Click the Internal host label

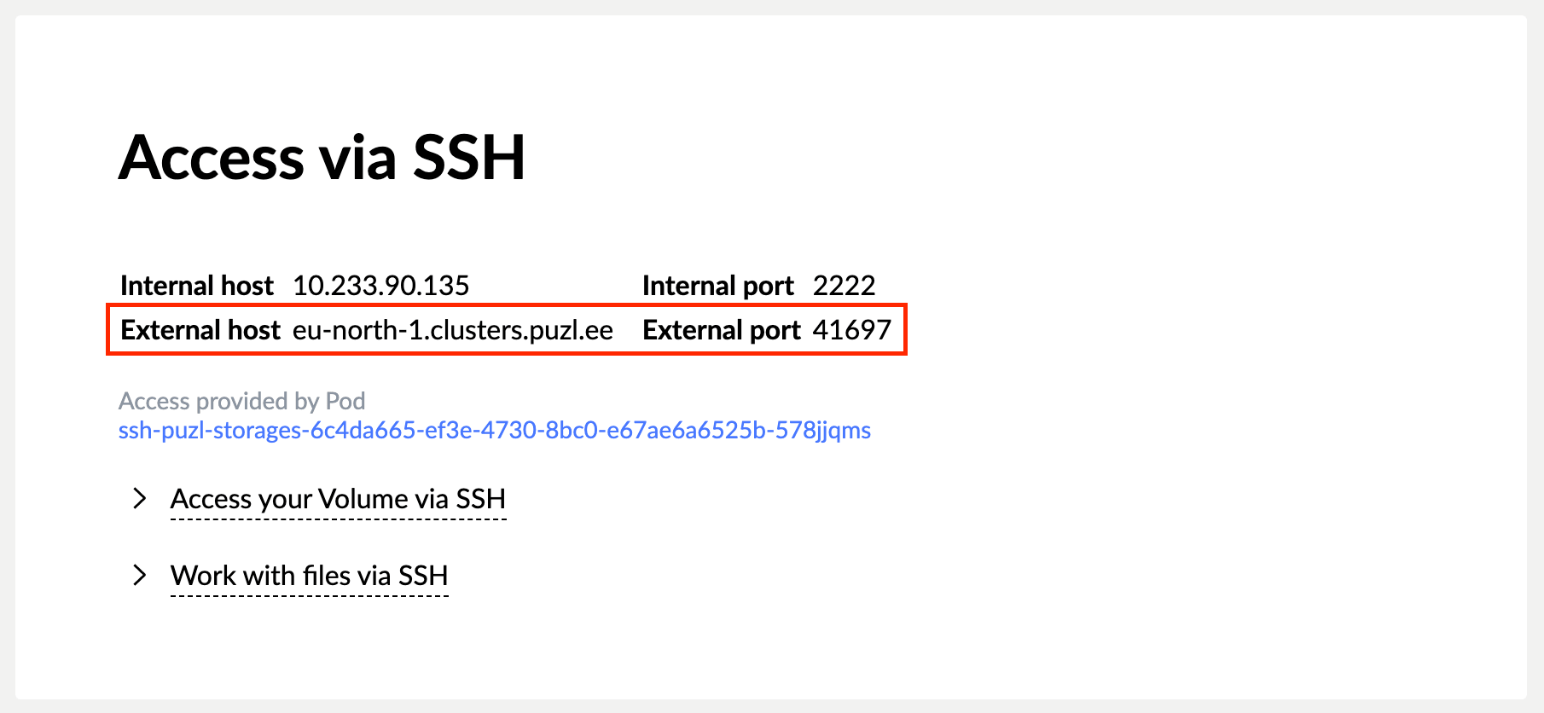click(197, 286)
